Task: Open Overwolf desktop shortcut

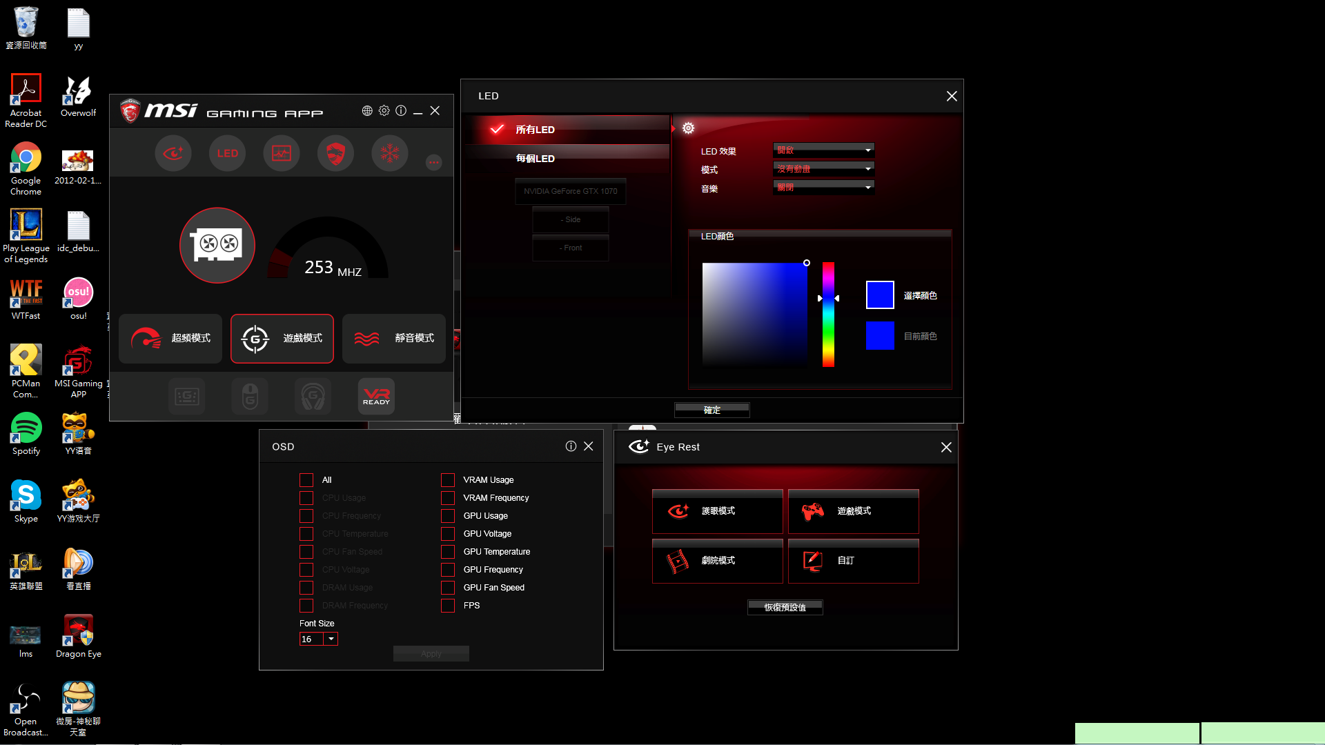Action: 79,97
